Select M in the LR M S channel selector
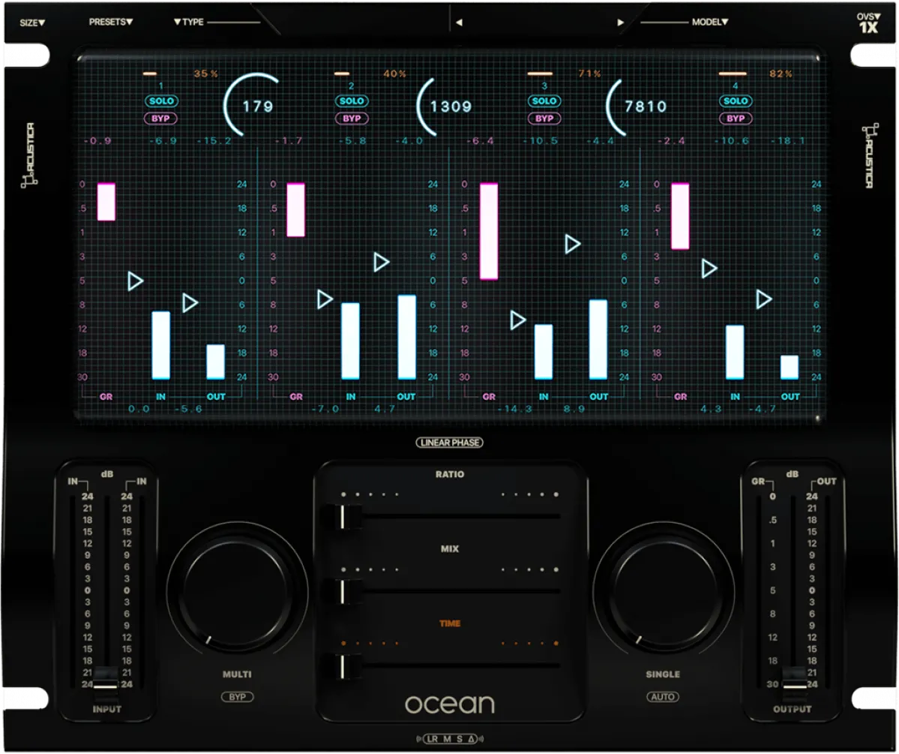Screen dimensions: 899x754 (x=448, y=739)
